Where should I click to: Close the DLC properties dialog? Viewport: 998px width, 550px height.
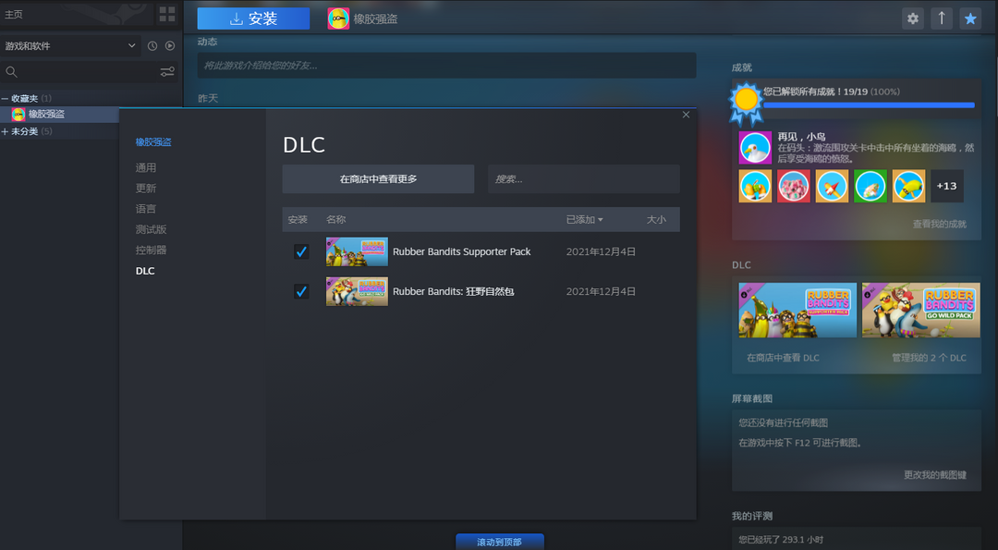coord(686,115)
